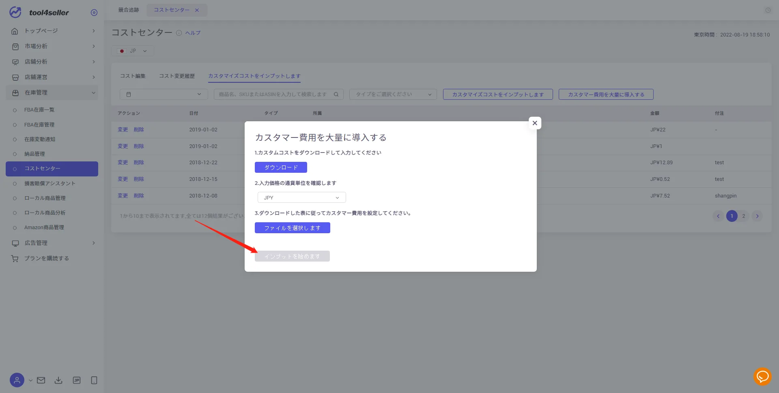Click the ダウンロード button
The width and height of the screenshot is (779, 393).
click(281, 167)
